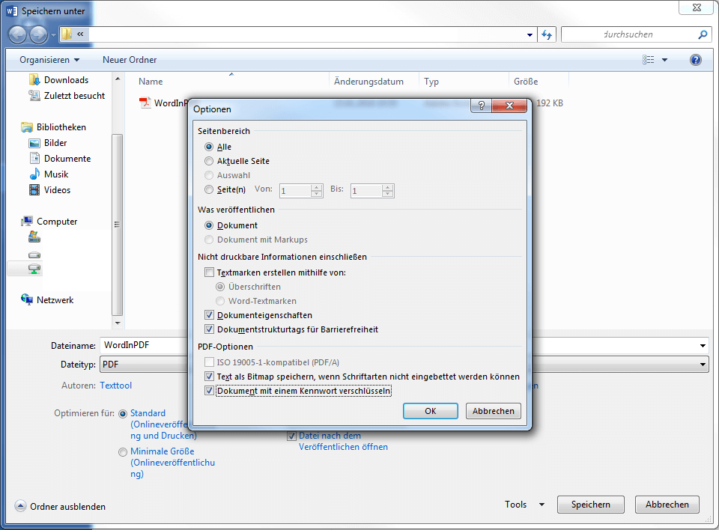Expand the Dateiname dropdown arrow
The width and height of the screenshot is (719, 530).
tap(703, 346)
